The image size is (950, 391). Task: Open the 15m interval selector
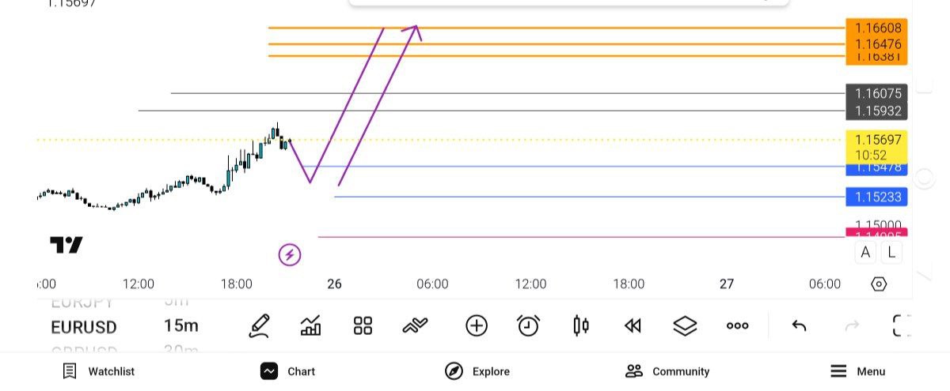click(x=181, y=326)
